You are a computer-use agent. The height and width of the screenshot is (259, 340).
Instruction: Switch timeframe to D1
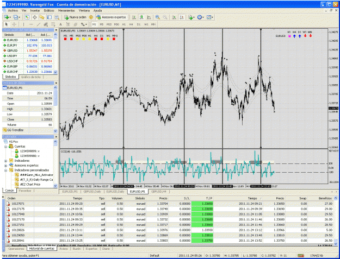pyautogui.click(x=139, y=24)
